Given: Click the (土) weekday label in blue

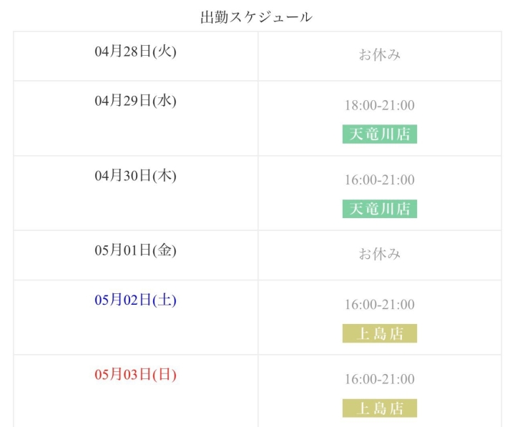Looking at the screenshot, I should pos(164,300).
